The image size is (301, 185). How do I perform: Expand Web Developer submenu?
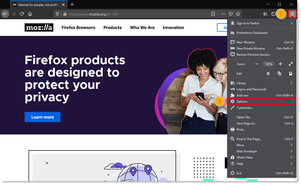(x=262, y=151)
